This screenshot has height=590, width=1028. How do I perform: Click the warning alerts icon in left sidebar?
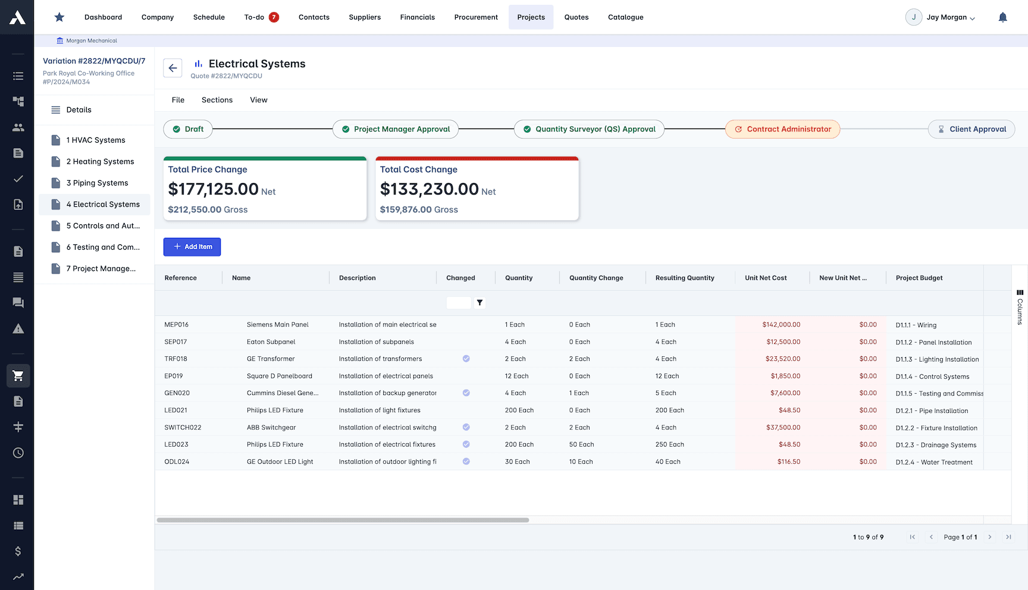[18, 329]
